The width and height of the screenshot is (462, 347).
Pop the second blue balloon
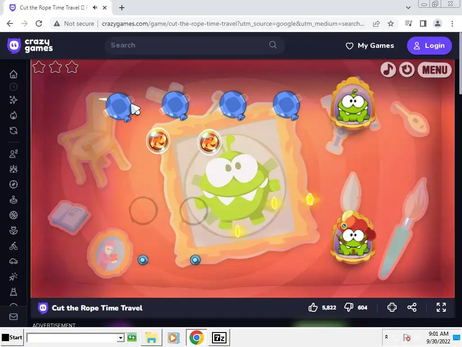[x=176, y=106]
